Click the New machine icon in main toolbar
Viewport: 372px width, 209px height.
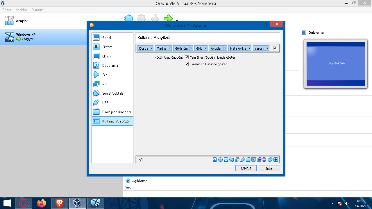point(129,18)
